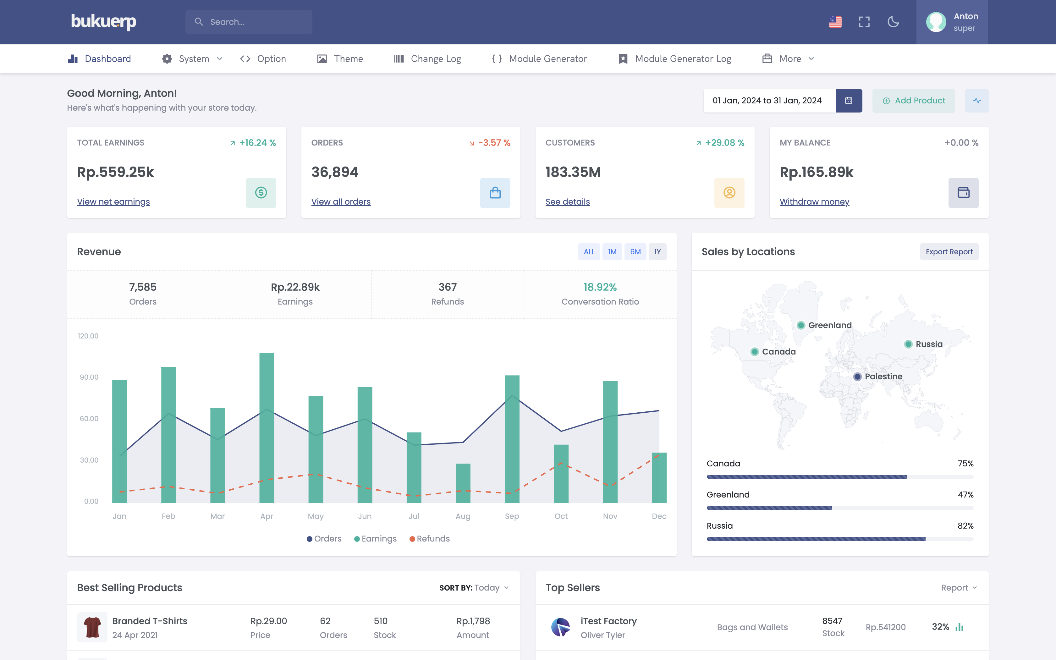Click the calendar icon beside date range
Screen dimensions: 1056x660
(848, 100)
